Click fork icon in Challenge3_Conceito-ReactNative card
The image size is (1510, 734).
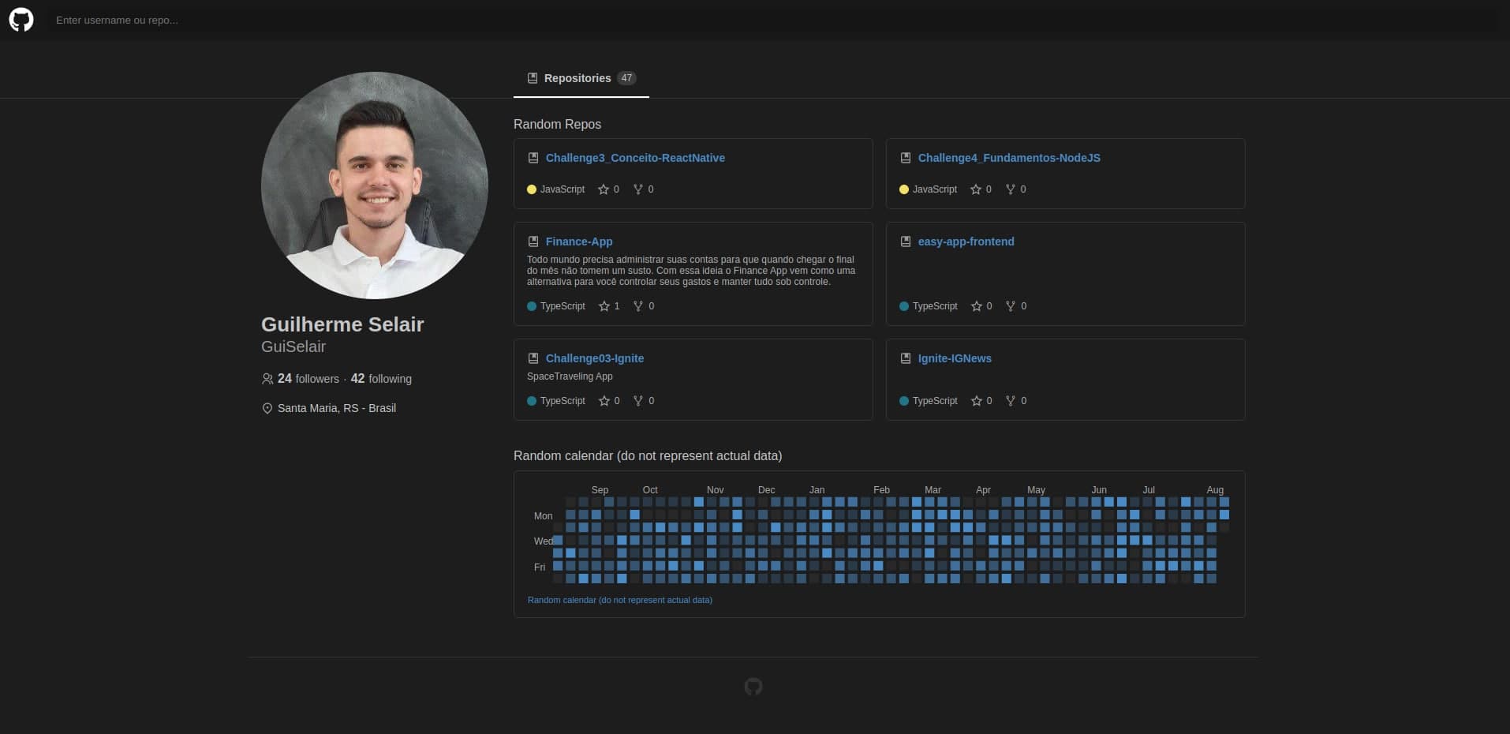pos(638,189)
